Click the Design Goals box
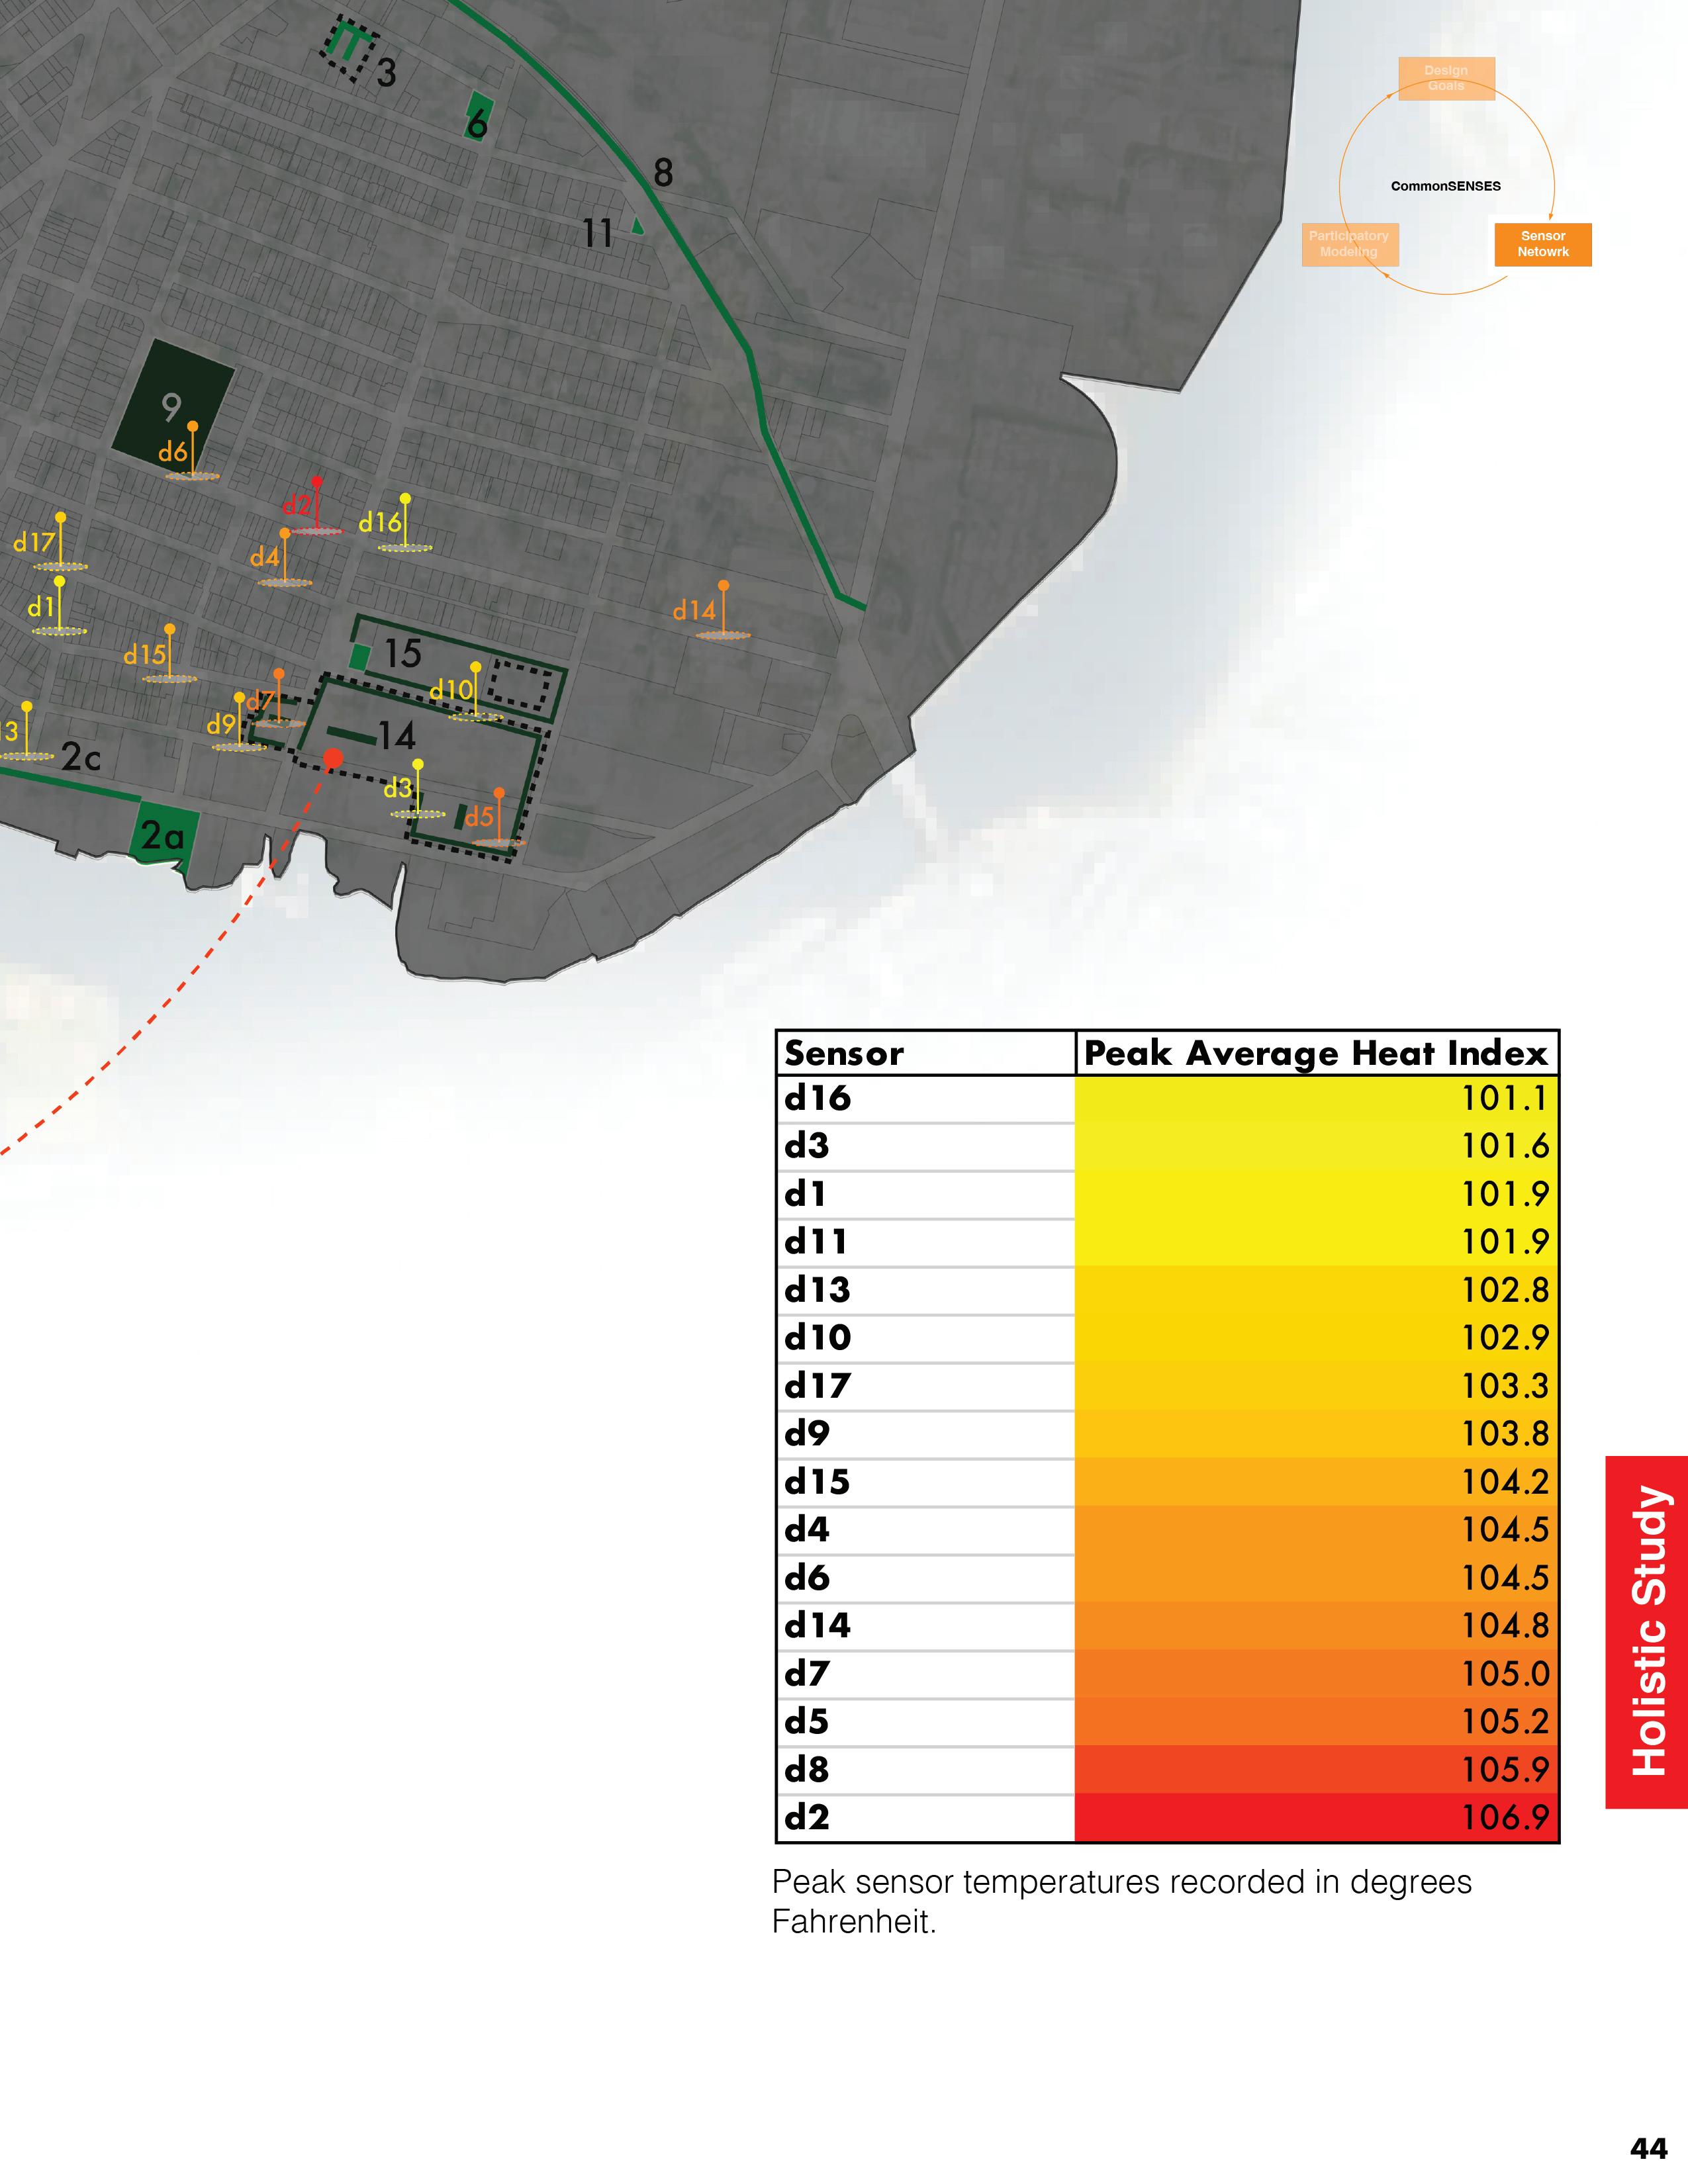This screenshot has height=2184, width=1688. 1446,78
